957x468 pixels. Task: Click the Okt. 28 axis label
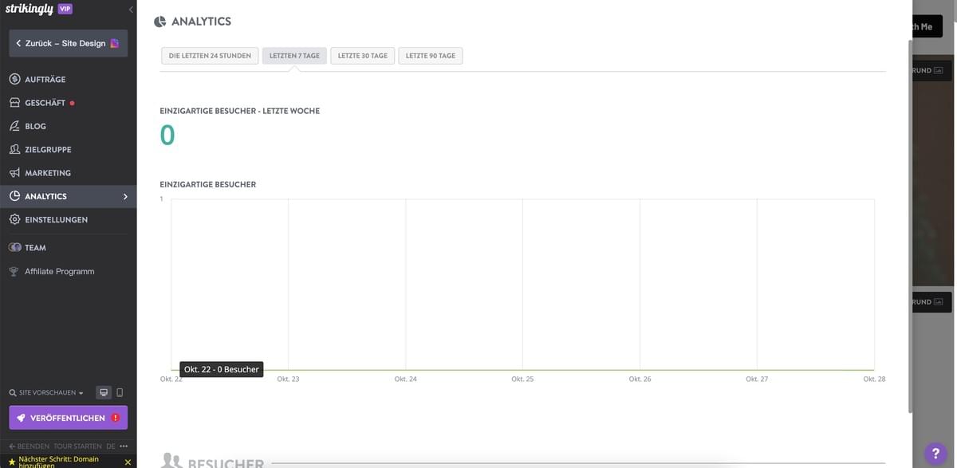click(874, 380)
